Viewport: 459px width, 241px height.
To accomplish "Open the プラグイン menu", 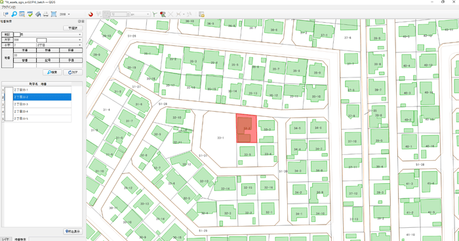I will pyautogui.click(x=9, y=7).
